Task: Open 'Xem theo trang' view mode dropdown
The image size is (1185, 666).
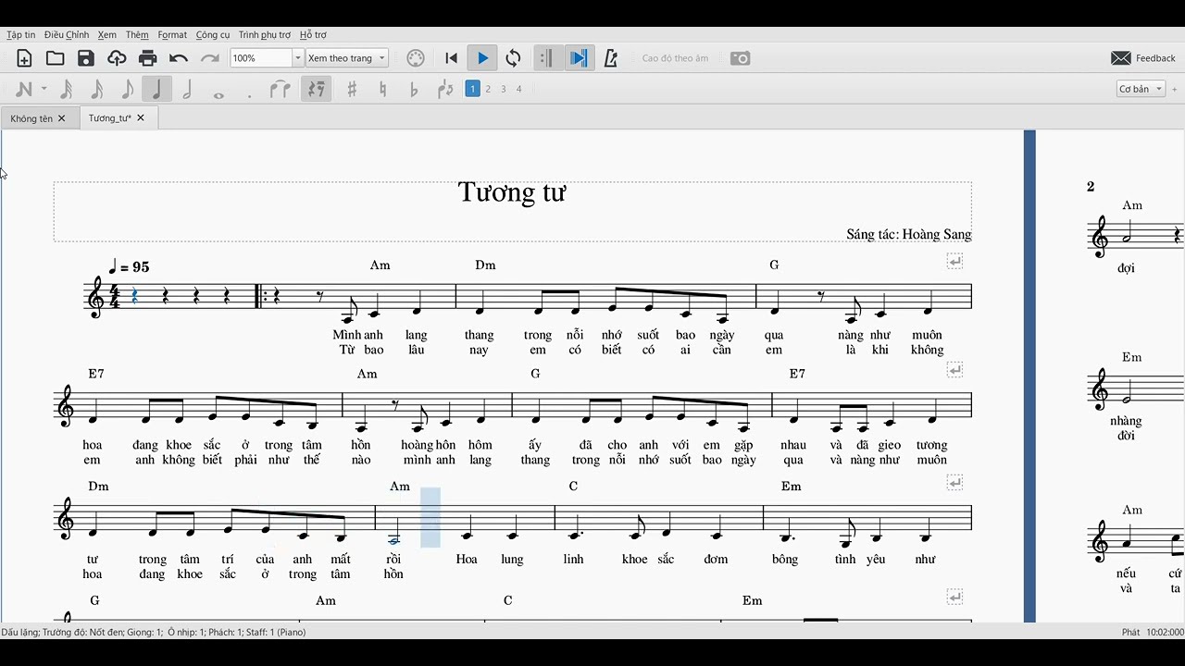Action: [x=347, y=58]
